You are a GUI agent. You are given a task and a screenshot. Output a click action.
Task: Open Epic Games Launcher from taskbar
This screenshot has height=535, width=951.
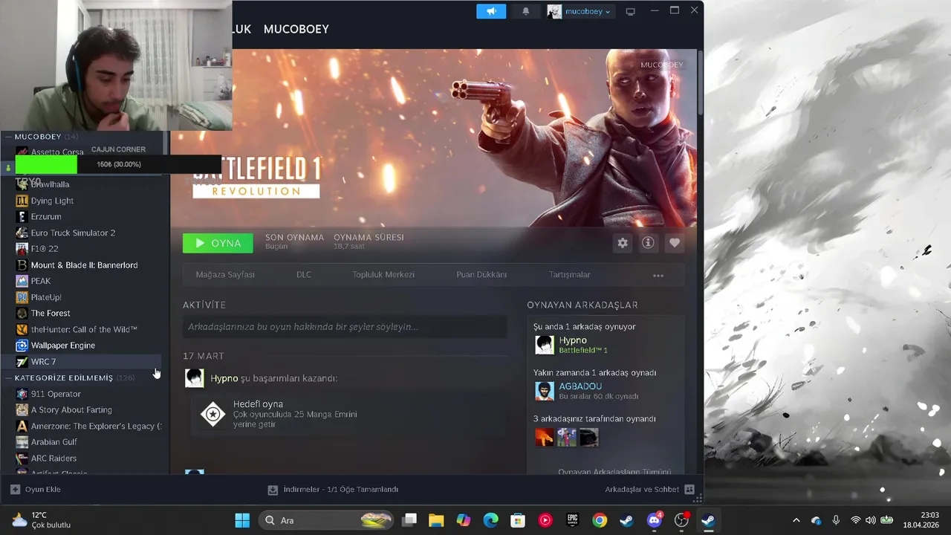[x=573, y=520]
